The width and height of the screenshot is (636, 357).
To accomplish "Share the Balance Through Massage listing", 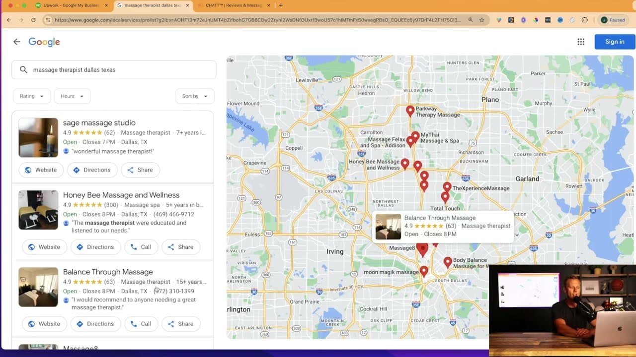I will tap(181, 323).
